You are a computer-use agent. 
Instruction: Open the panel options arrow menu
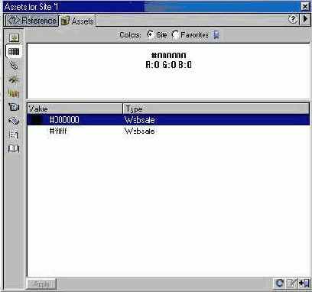[x=305, y=19]
